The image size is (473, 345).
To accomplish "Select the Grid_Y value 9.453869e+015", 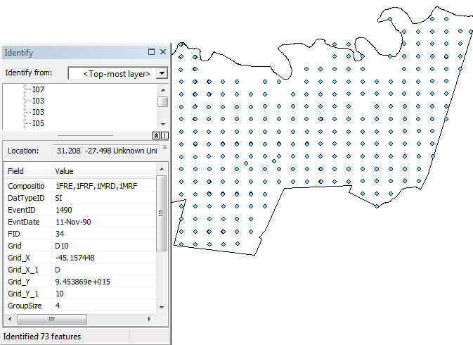I will click(x=82, y=282).
